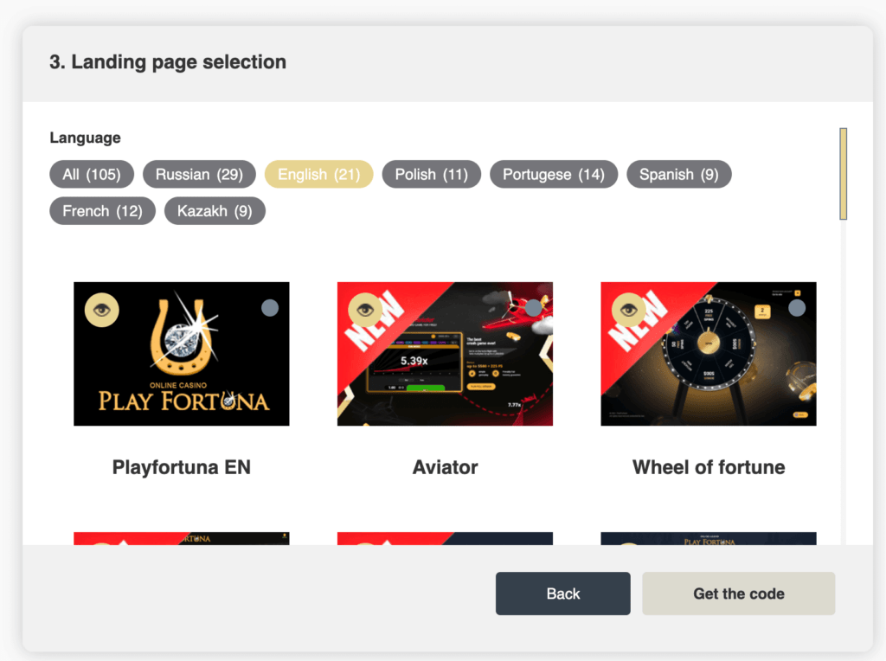Select the Aviator landing radio button
This screenshot has height=661, width=886.
click(x=534, y=307)
